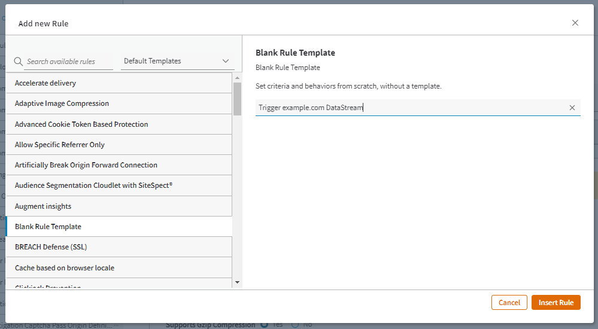Viewport: 598px width, 329px height.
Task: Choose Advanced Cookie Token Based Protection
Action: [x=119, y=124]
